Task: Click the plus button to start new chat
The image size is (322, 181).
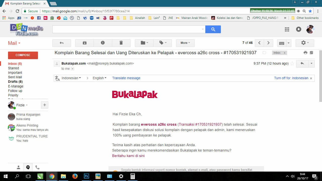Action: tap(45, 105)
